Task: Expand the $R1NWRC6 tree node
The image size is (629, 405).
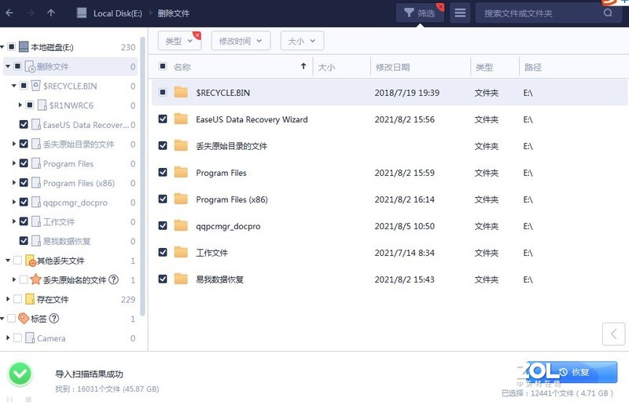Action: pyautogui.click(x=20, y=105)
